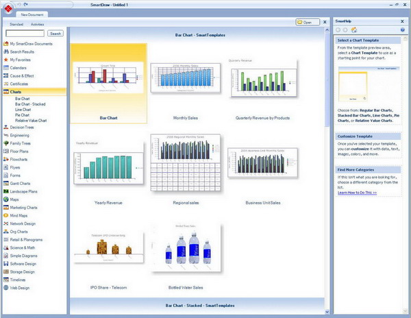The height and width of the screenshot is (318, 411).
Task: Click the SmartHelp home icon
Action: point(354,30)
